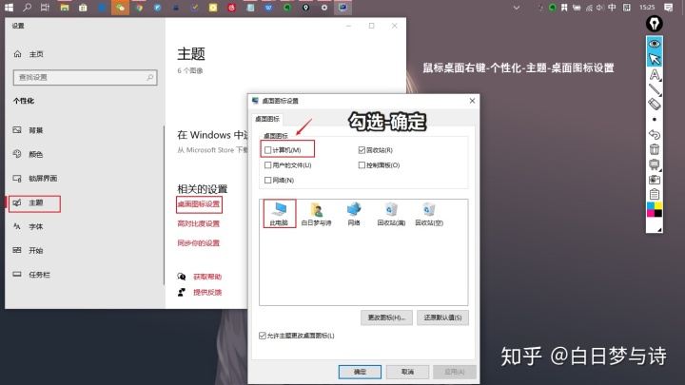Check the 用户的文件(U) checkbox
The image size is (685, 385).
[x=267, y=165]
